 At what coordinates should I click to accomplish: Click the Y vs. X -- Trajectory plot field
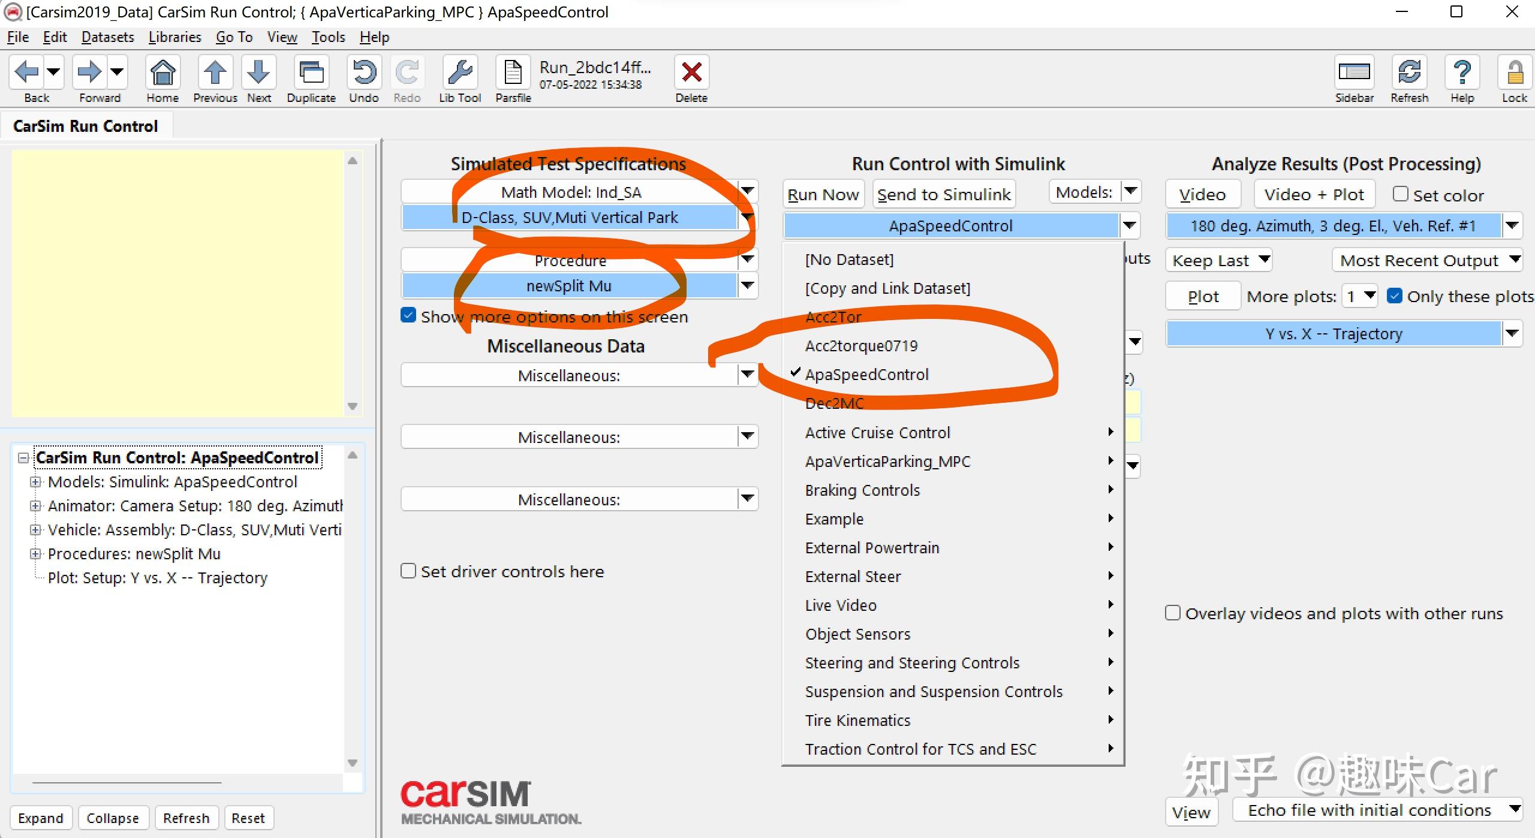[1333, 333]
